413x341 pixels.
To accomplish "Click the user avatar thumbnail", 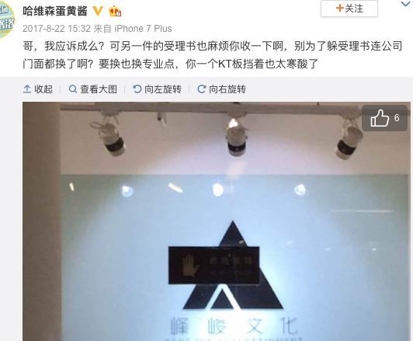I will (x=6, y=20).
